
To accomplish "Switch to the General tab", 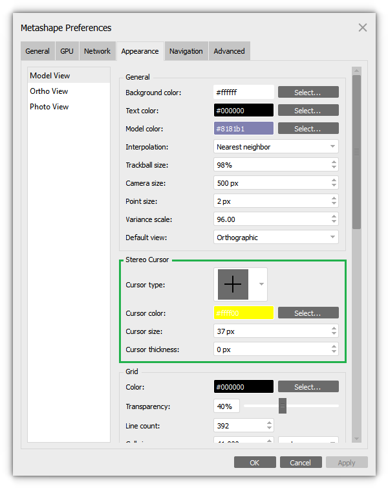I will coord(38,51).
